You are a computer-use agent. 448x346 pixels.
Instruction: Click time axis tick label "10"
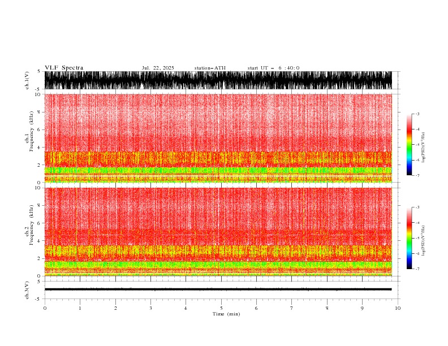(x=398, y=308)
